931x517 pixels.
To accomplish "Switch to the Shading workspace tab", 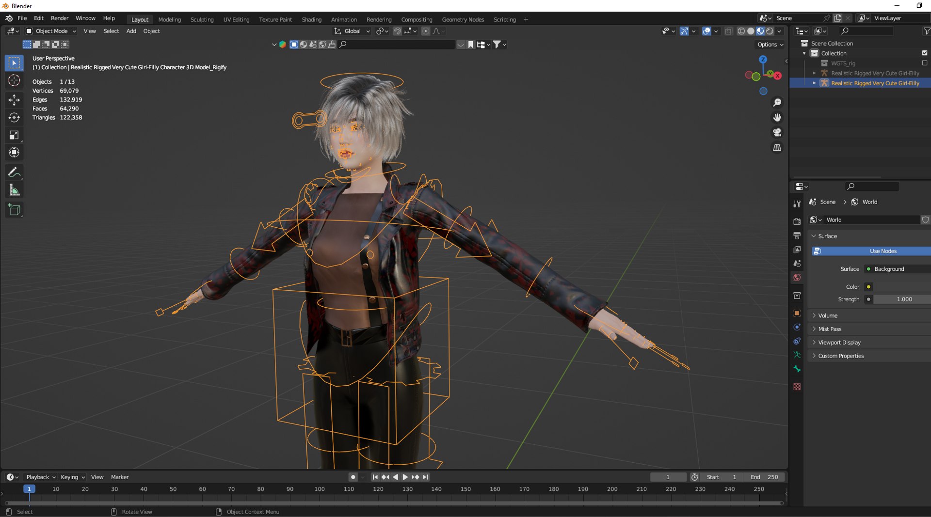I will point(311,20).
